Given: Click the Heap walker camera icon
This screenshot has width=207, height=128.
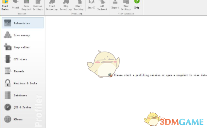Looking at the screenshot, I should [x=8, y=47].
